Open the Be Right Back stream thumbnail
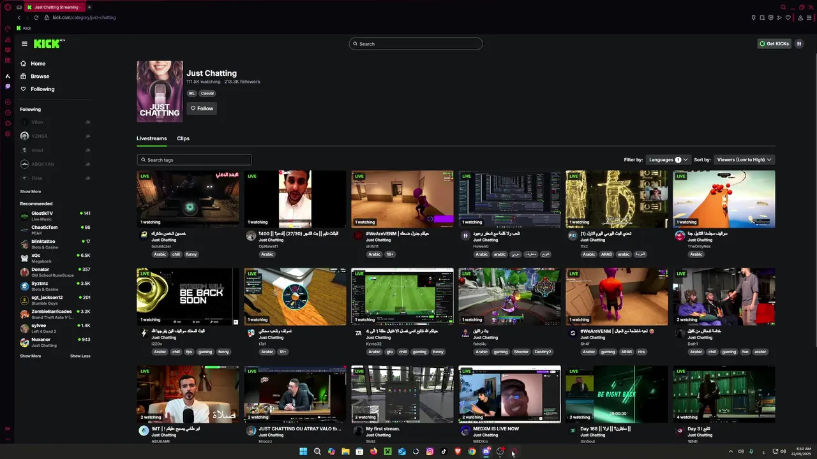Image resolution: width=817 pixels, height=459 pixels. (617, 394)
